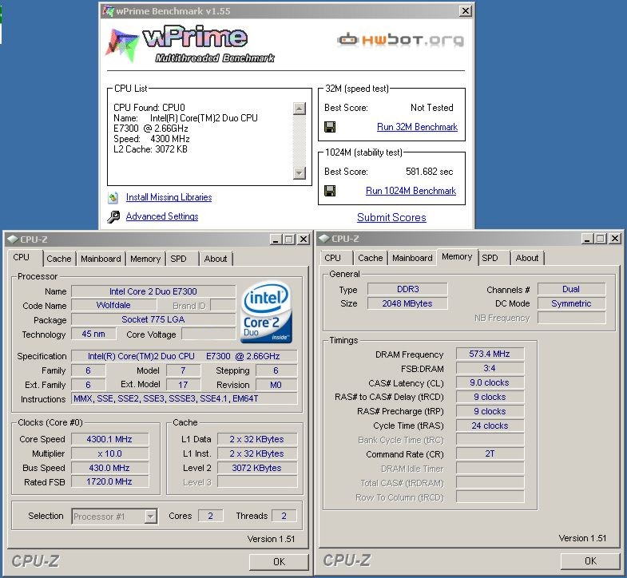Click the wPrime logo graphic

(190, 44)
